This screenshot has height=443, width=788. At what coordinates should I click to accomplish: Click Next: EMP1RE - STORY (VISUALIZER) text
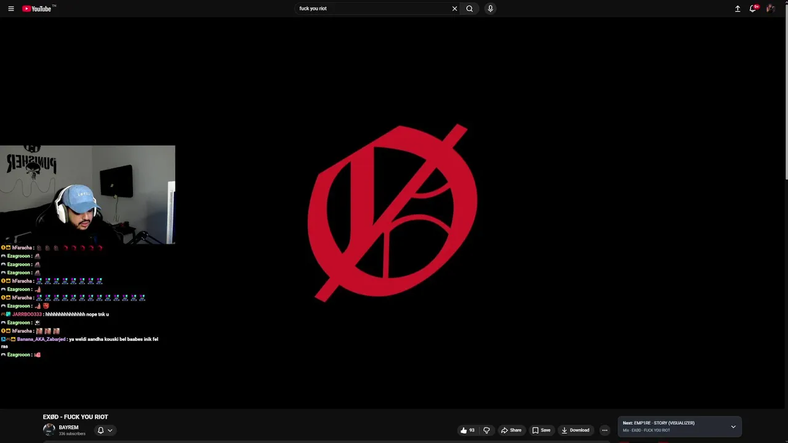659,423
